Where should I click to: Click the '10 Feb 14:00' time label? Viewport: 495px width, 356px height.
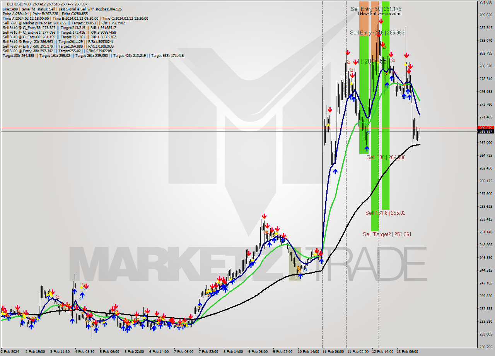308,352
